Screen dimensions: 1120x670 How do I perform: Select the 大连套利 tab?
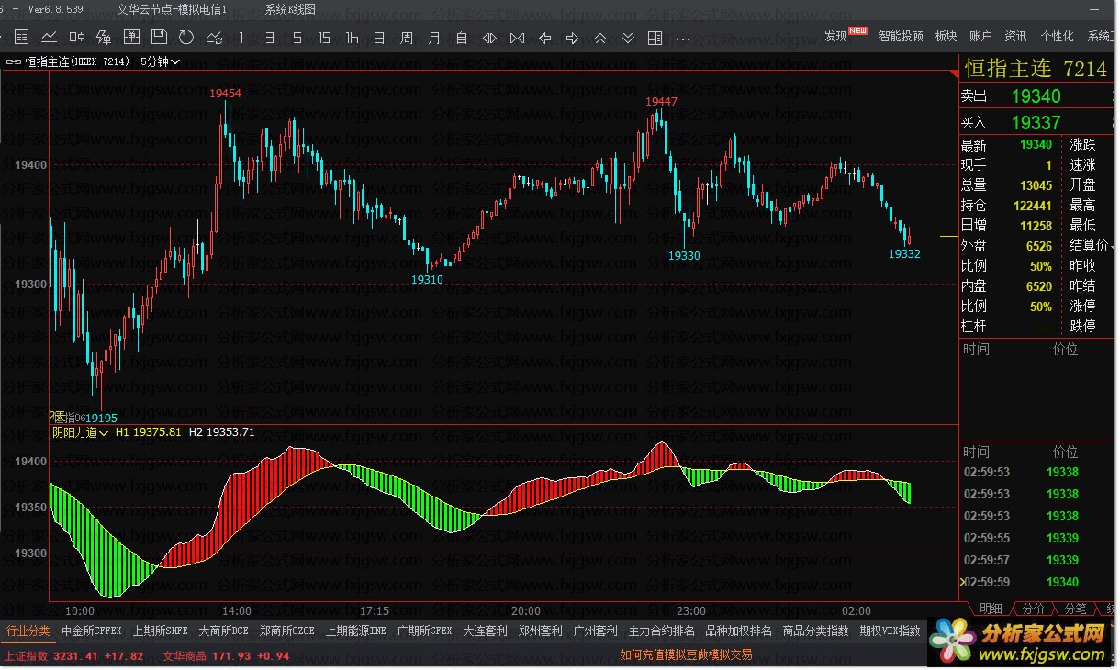point(485,631)
